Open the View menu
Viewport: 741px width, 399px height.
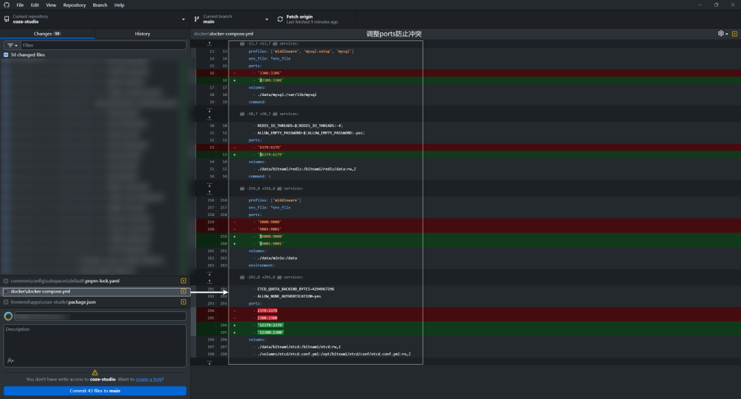pos(51,5)
